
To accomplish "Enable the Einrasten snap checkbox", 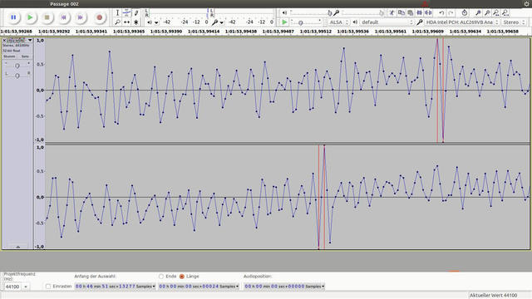I will [48, 287].
